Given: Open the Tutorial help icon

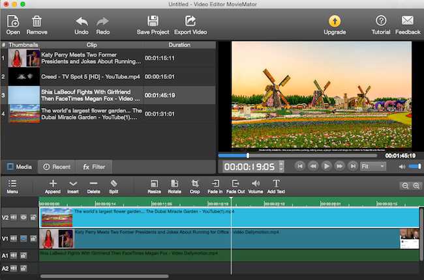Looking at the screenshot, I should pyautogui.click(x=381, y=25).
